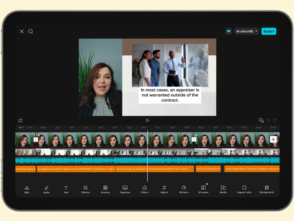Toggle fullscreen preview mode

point(20,120)
